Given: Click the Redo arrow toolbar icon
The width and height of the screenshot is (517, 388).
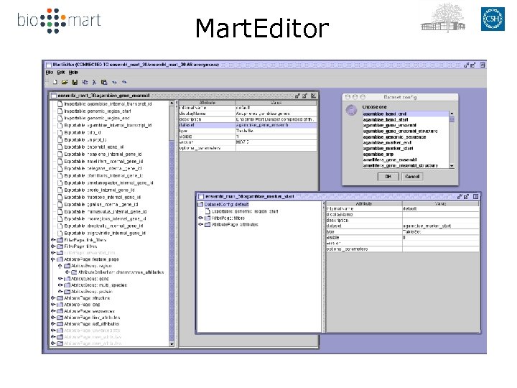Looking at the screenshot, I should pos(124,82).
